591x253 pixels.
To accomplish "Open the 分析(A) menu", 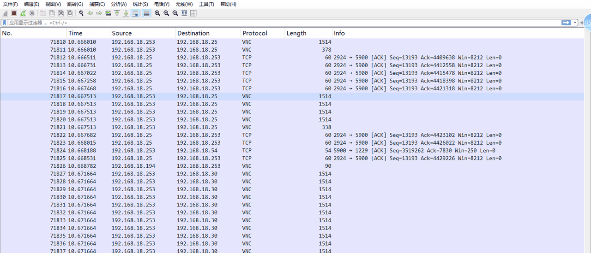I will tap(119, 4).
